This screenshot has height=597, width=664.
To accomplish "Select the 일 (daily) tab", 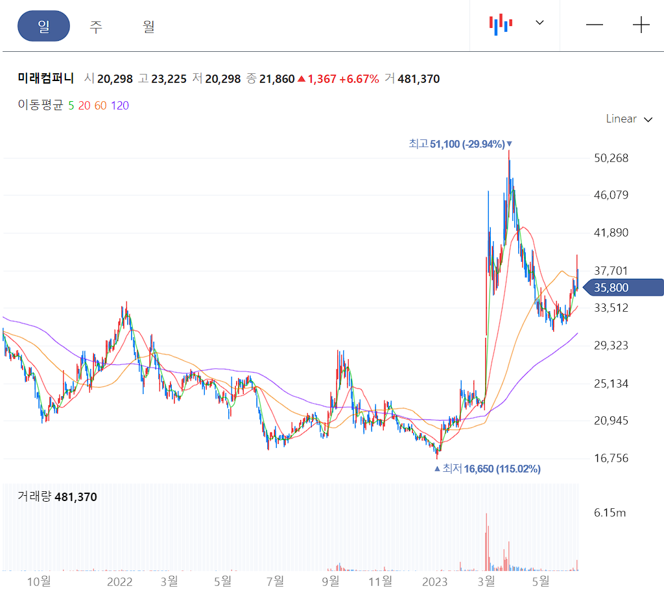I will coord(43,26).
